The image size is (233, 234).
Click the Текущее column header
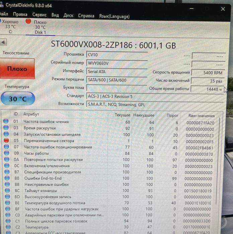click(x=123, y=115)
